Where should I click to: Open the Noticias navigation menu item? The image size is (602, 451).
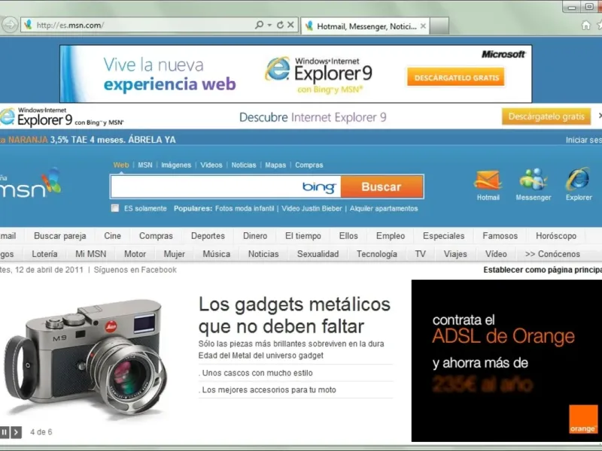click(263, 254)
